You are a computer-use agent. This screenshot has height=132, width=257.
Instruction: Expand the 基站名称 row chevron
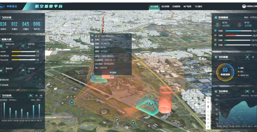40,80
